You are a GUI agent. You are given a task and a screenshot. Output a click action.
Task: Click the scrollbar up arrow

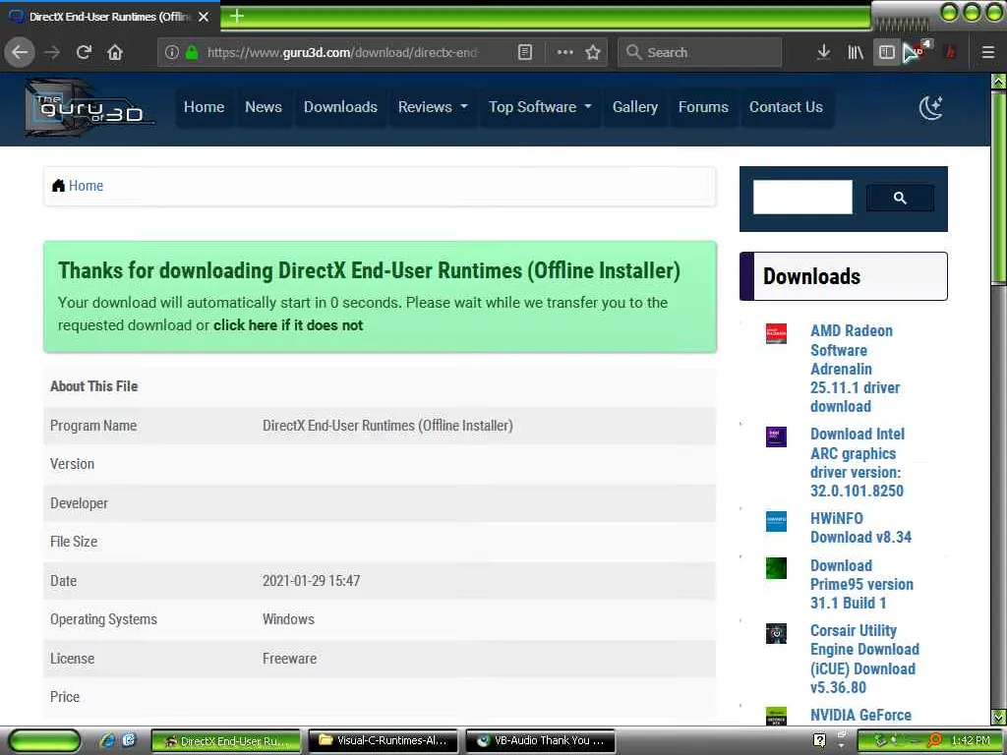click(x=998, y=82)
